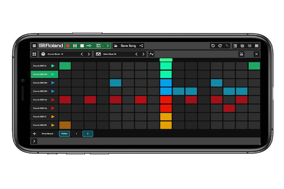The image size is (284, 189).
Task: Open the automation curve editor icon
Action: 152,54
